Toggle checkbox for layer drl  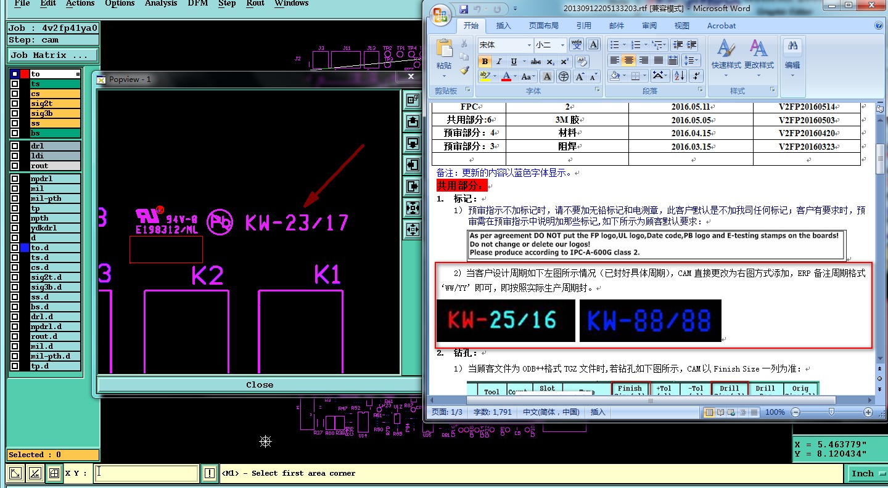pyautogui.click(x=15, y=146)
